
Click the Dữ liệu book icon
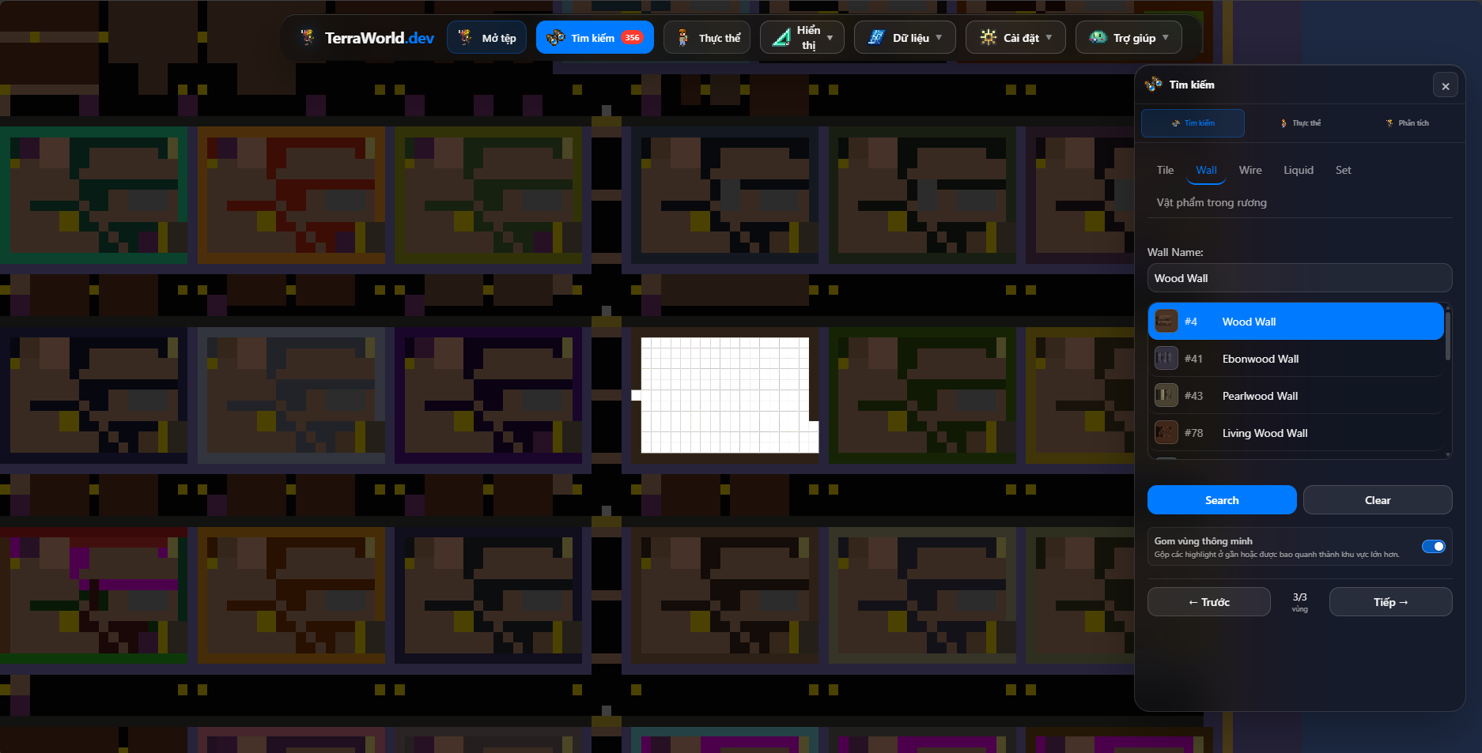click(876, 37)
